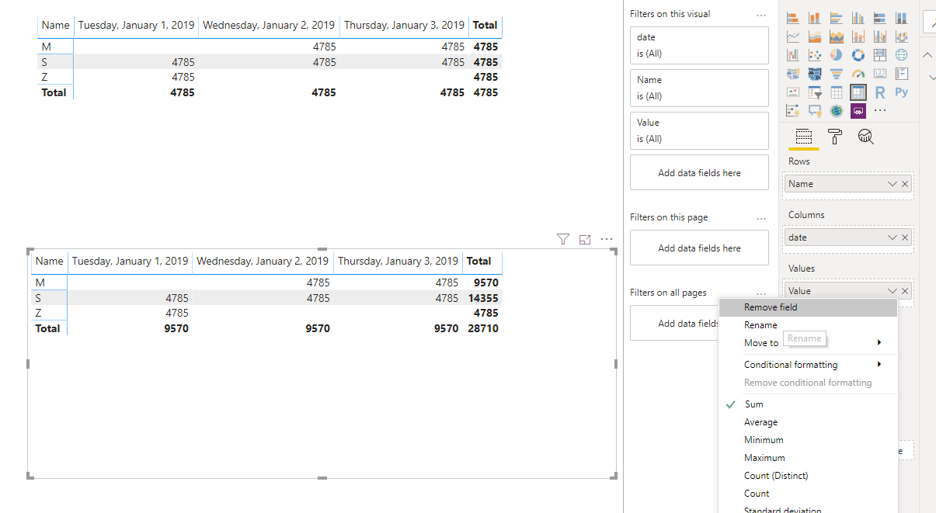This screenshot has height=513, width=936.
Task: Switch to the Fields tab of Visualizations
Action: [x=804, y=137]
